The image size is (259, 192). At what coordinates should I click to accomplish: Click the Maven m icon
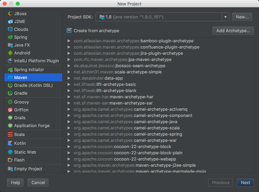[x=10, y=77]
